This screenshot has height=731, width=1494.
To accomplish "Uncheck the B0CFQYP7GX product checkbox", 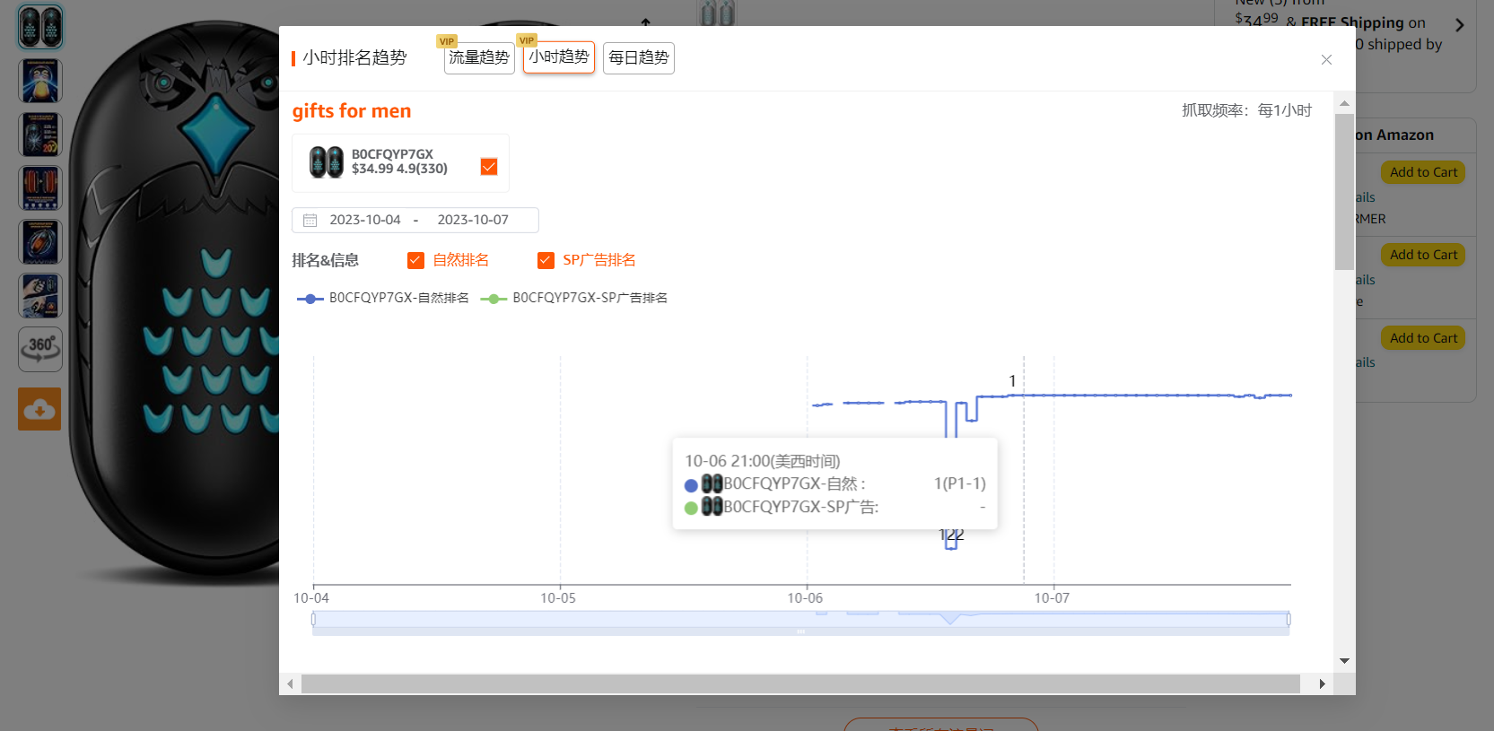I will pos(489,166).
